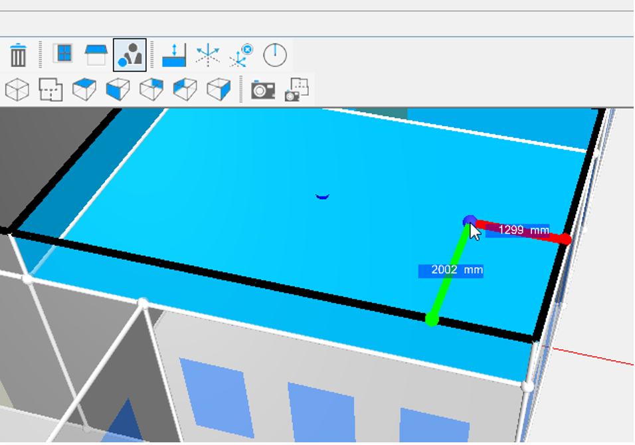Click the camera with floor plan icon
This screenshot has width=635, height=445.
[x=297, y=90]
